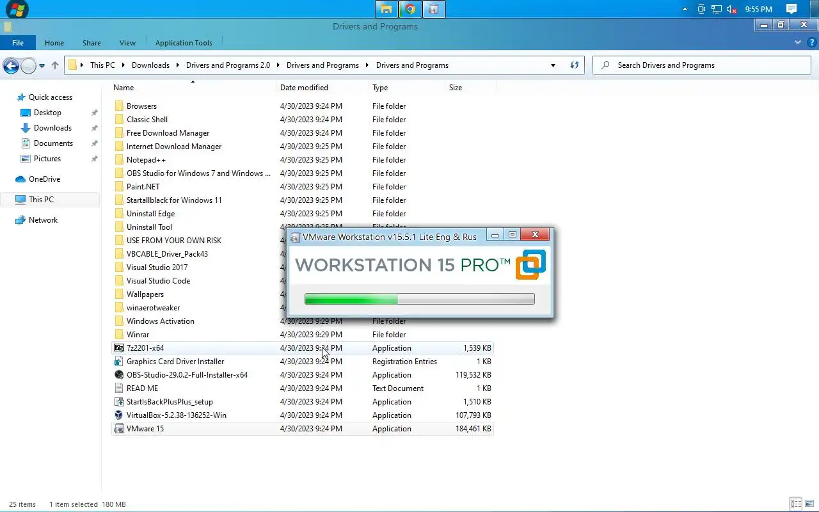
Task: Select the VMware 15 application icon
Action: click(x=119, y=429)
